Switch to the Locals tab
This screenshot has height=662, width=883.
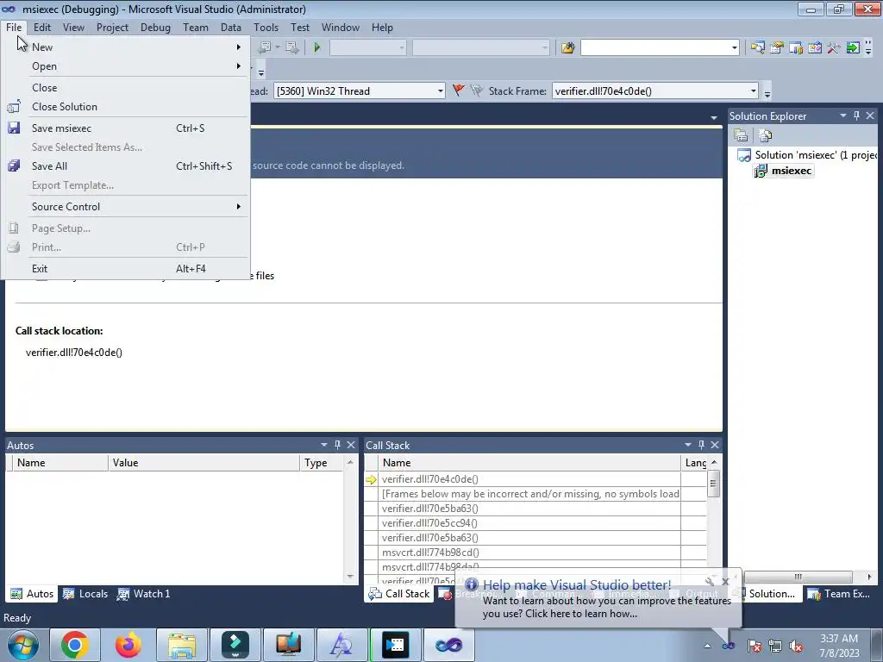pyautogui.click(x=85, y=593)
